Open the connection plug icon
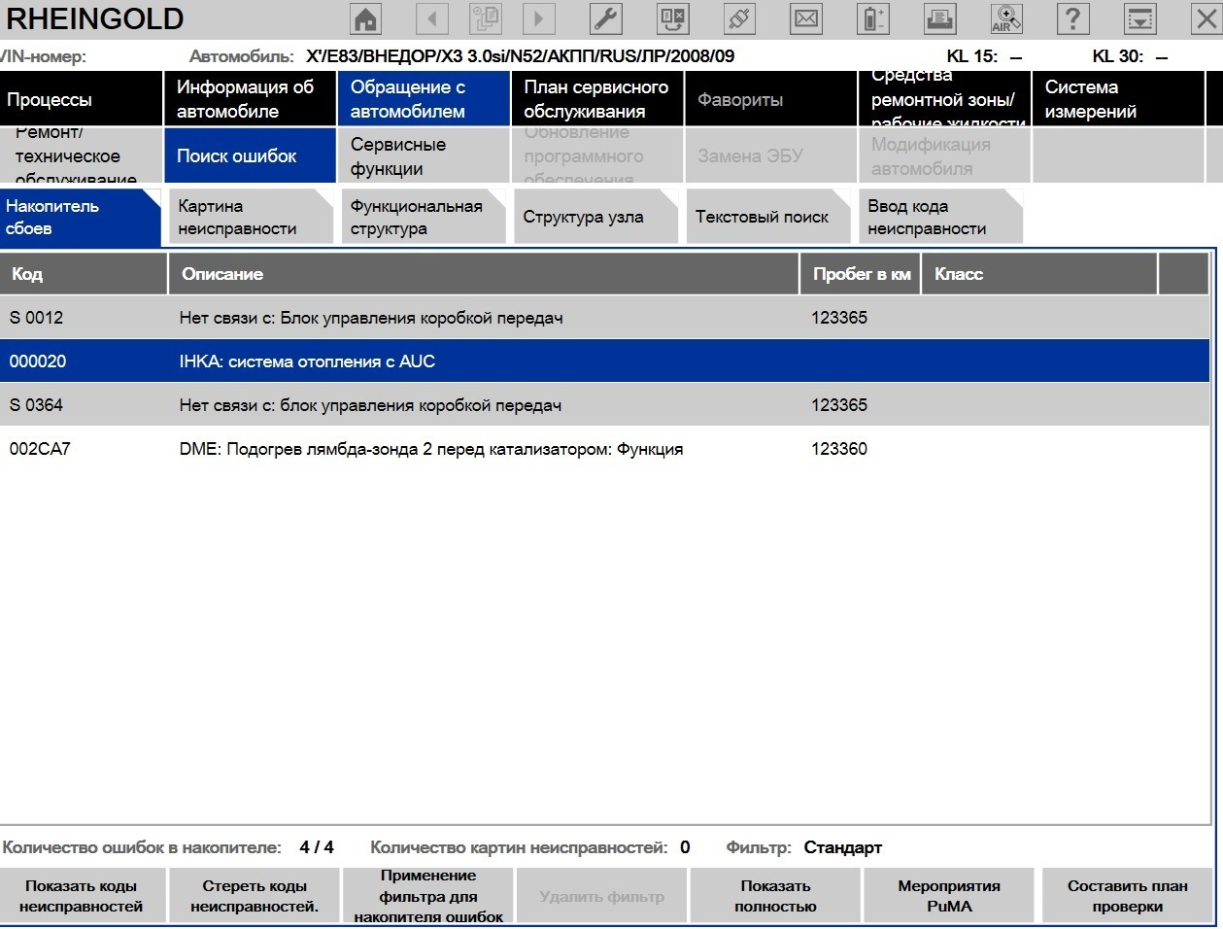 (740, 18)
